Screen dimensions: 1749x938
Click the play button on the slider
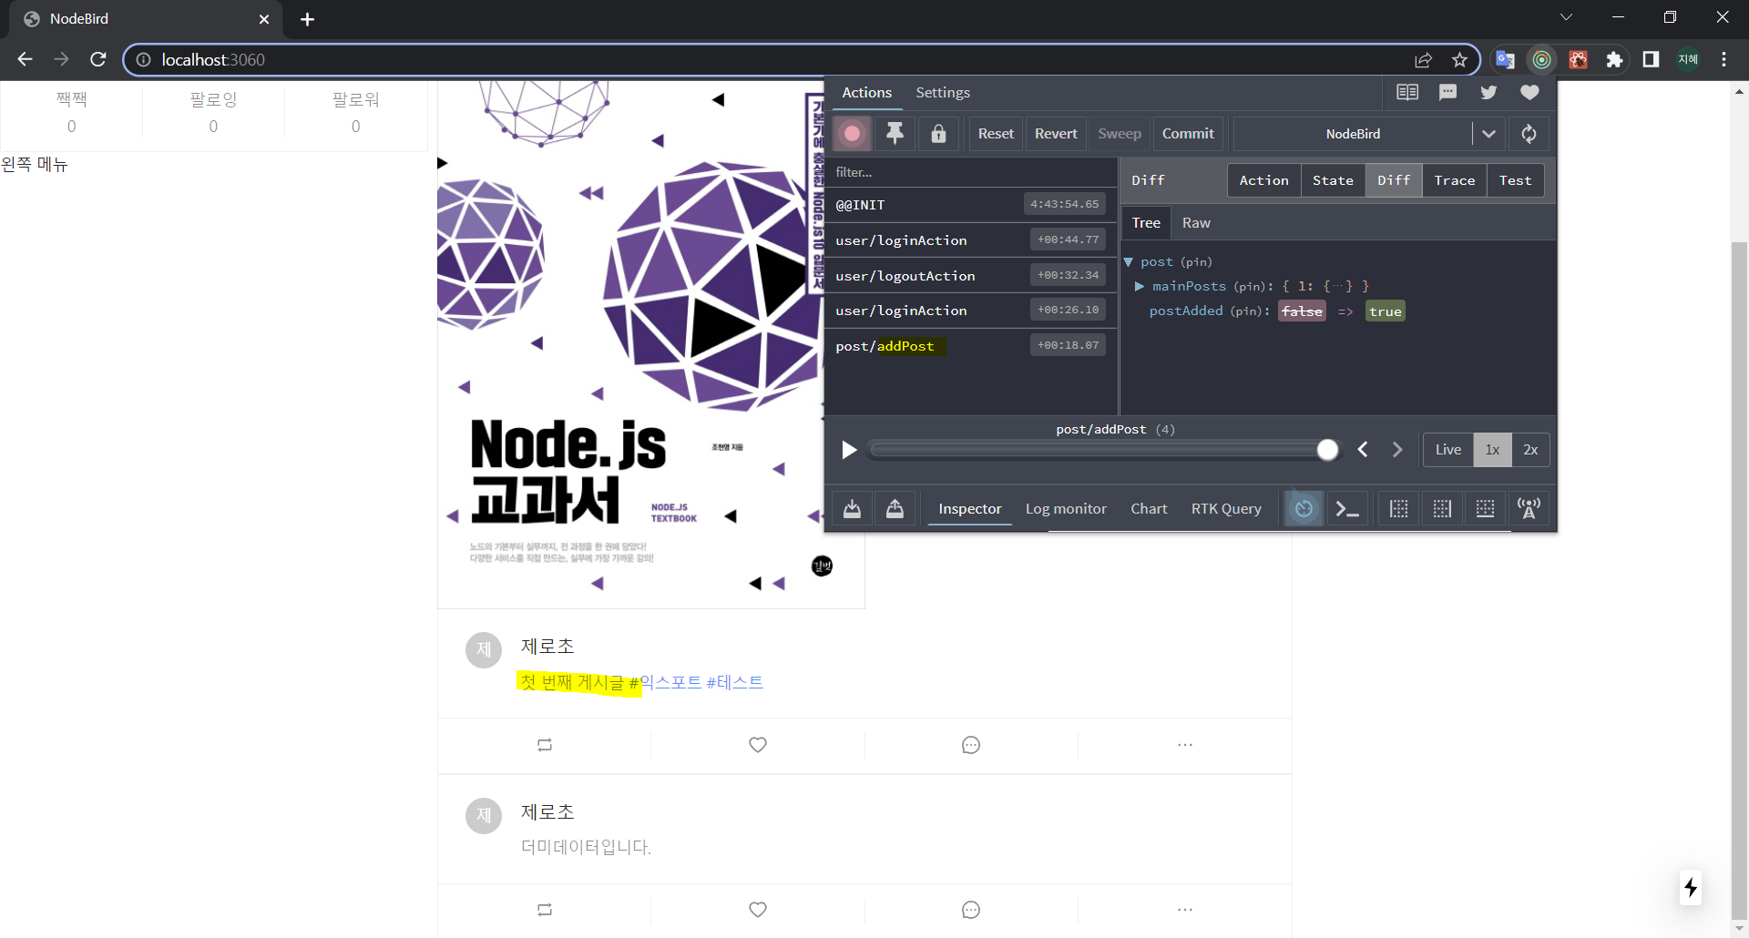click(849, 450)
